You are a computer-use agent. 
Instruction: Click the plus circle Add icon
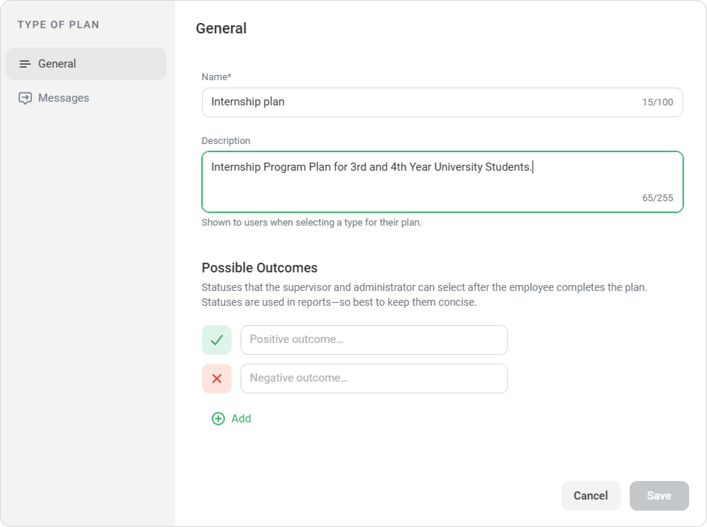pyautogui.click(x=218, y=419)
